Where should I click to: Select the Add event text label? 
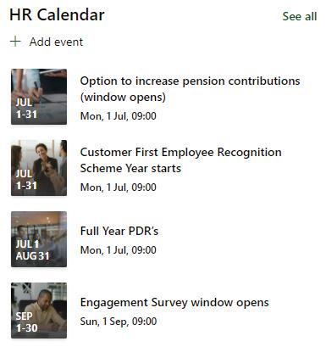[56, 42]
